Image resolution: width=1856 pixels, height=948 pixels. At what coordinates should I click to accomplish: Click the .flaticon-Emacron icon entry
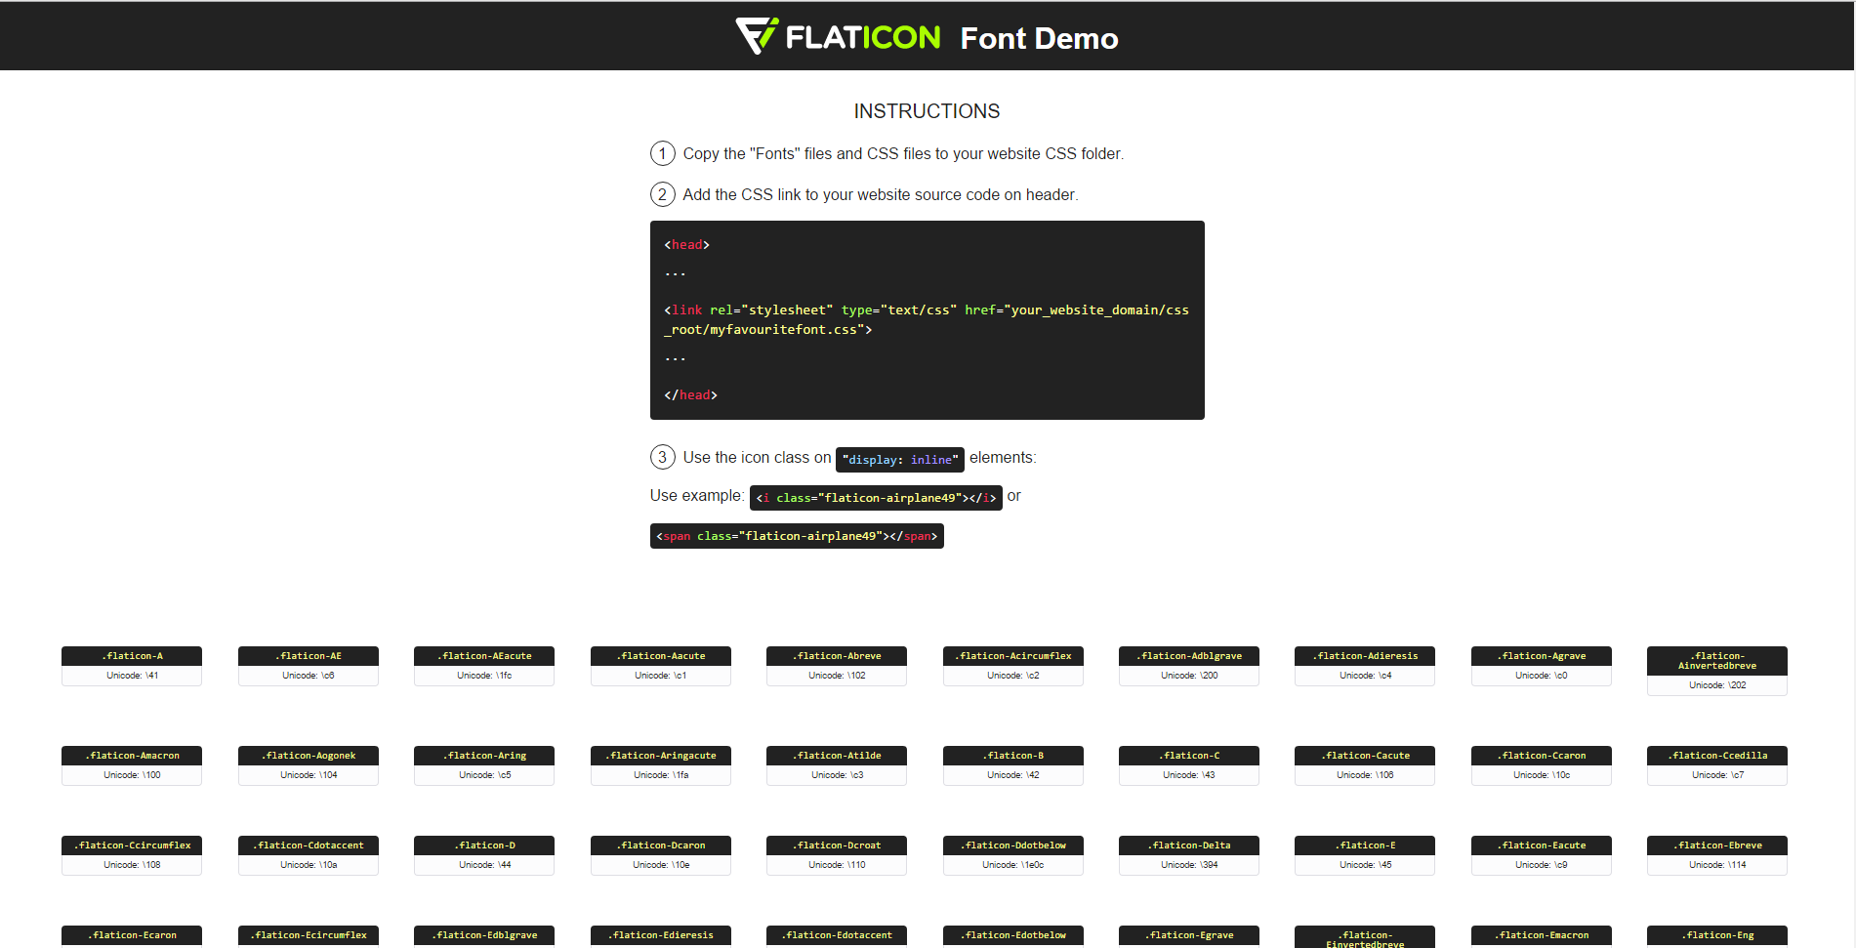click(x=1541, y=935)
